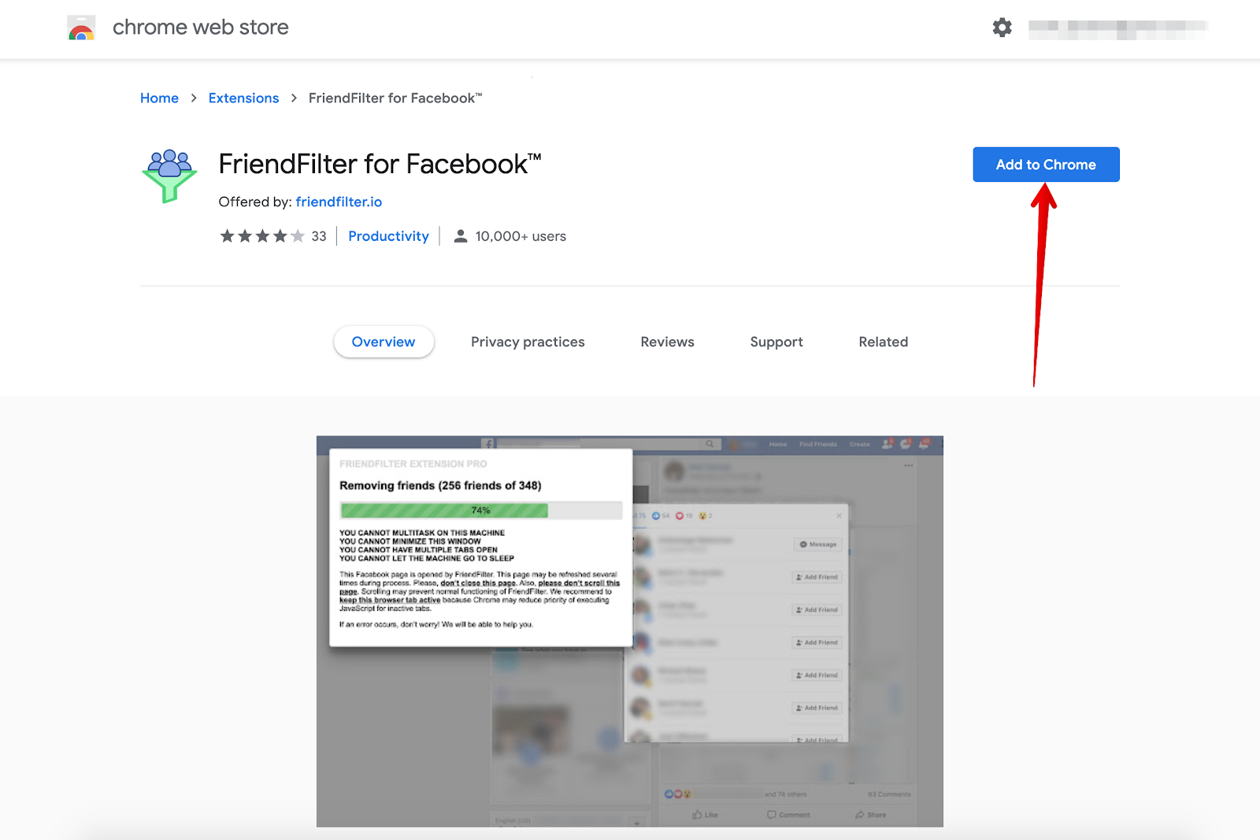The height and width of the screenshot is (840, 1260).
Task: Click the users person icon
Action: pyautogui.click(x=461, y=236)
